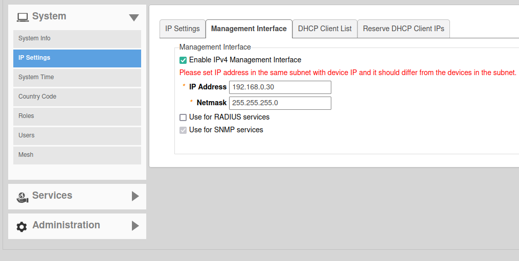Click the Administration section heading

66,225
